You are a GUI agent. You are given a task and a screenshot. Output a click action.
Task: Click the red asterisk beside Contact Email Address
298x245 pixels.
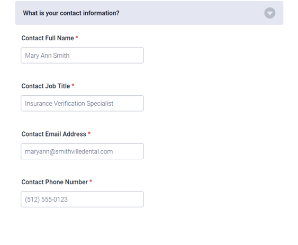[x=89, y=133]
